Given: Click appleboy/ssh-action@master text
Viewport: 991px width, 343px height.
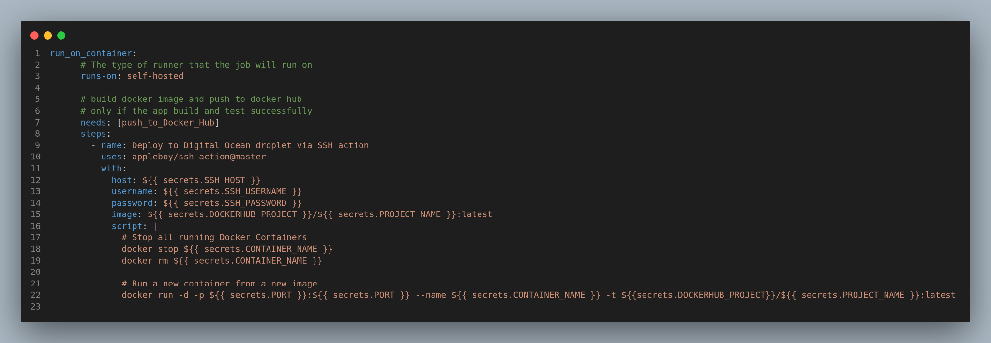Looking at the screenshot, I should pyautogui.click(x=199, y=157).
